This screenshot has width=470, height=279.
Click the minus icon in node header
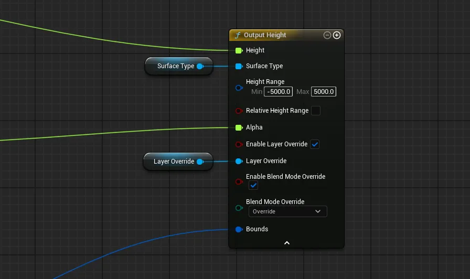coord(327,35)
